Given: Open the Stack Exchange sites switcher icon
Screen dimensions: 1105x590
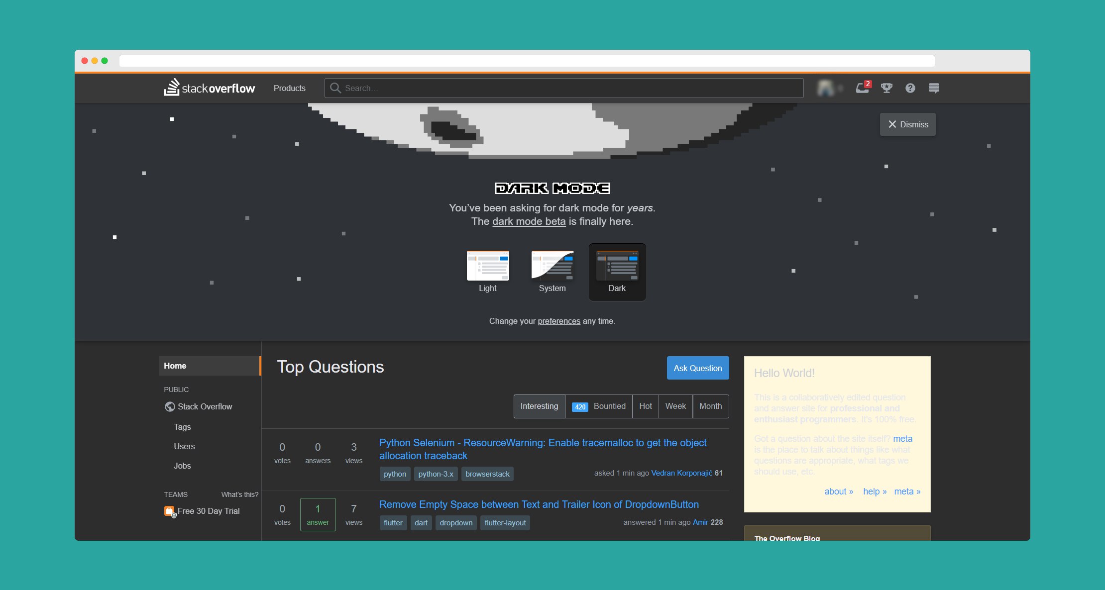Looking at the screenshot, I should click(x=934, y=88).
